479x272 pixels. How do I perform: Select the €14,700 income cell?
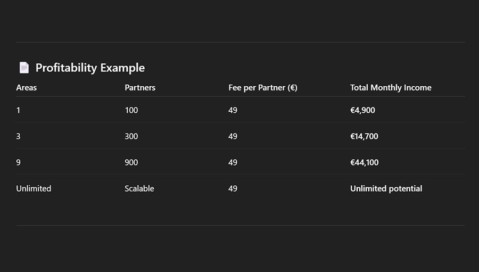(364, 136)
